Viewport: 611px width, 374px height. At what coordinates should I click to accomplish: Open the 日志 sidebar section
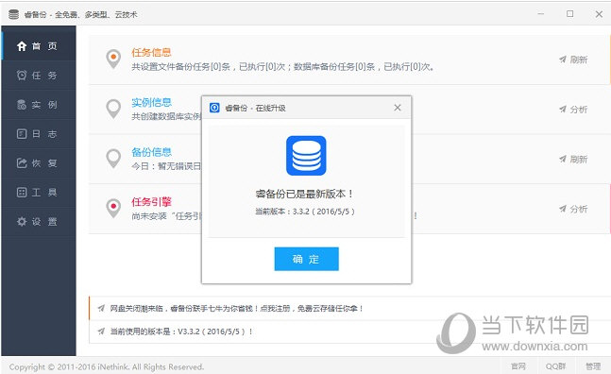pyautogui.click(x=39, y=133)
